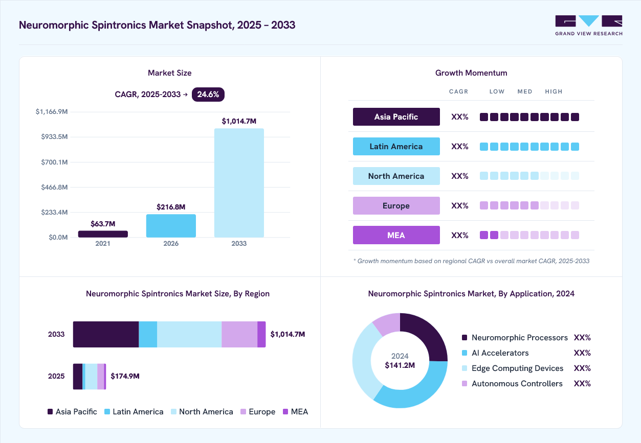Click the MEA swatch in the bottom region legend
Viewport: 641px width, 443px height.
(285, 412)
